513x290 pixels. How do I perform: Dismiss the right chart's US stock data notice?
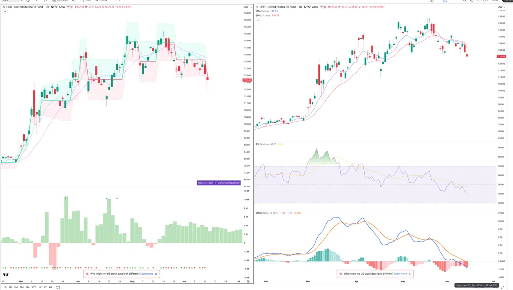coord(410,274)
